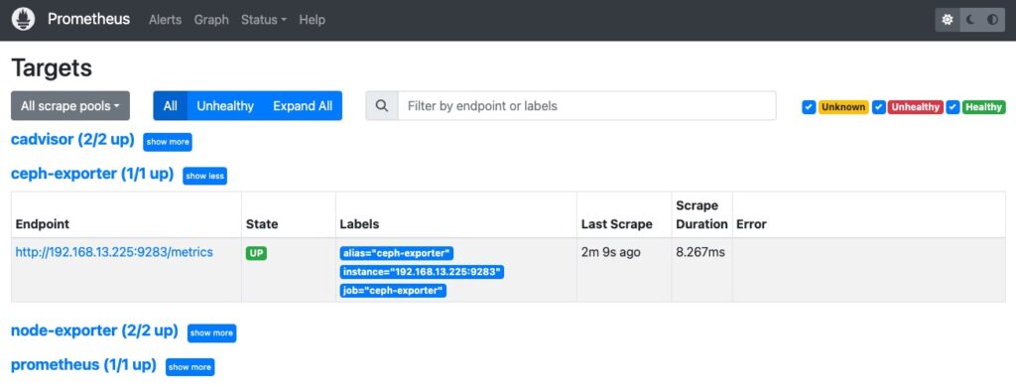Expand prometheus pool with show more
Viewport: 1016px width, 387px height.
click(x=190, y=367)
